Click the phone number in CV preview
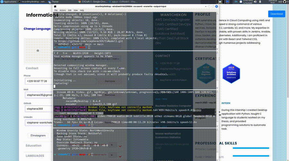 coord(170,63)
